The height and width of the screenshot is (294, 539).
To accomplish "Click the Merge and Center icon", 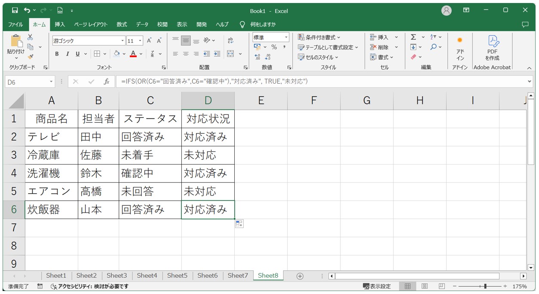I will pos(230,54).
